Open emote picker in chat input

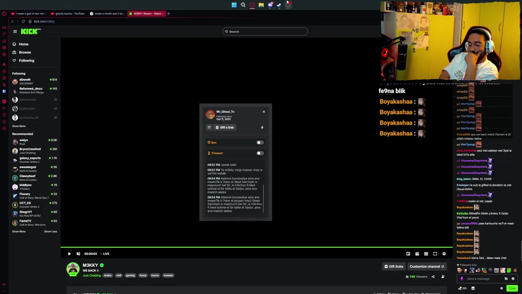point(513,279)
